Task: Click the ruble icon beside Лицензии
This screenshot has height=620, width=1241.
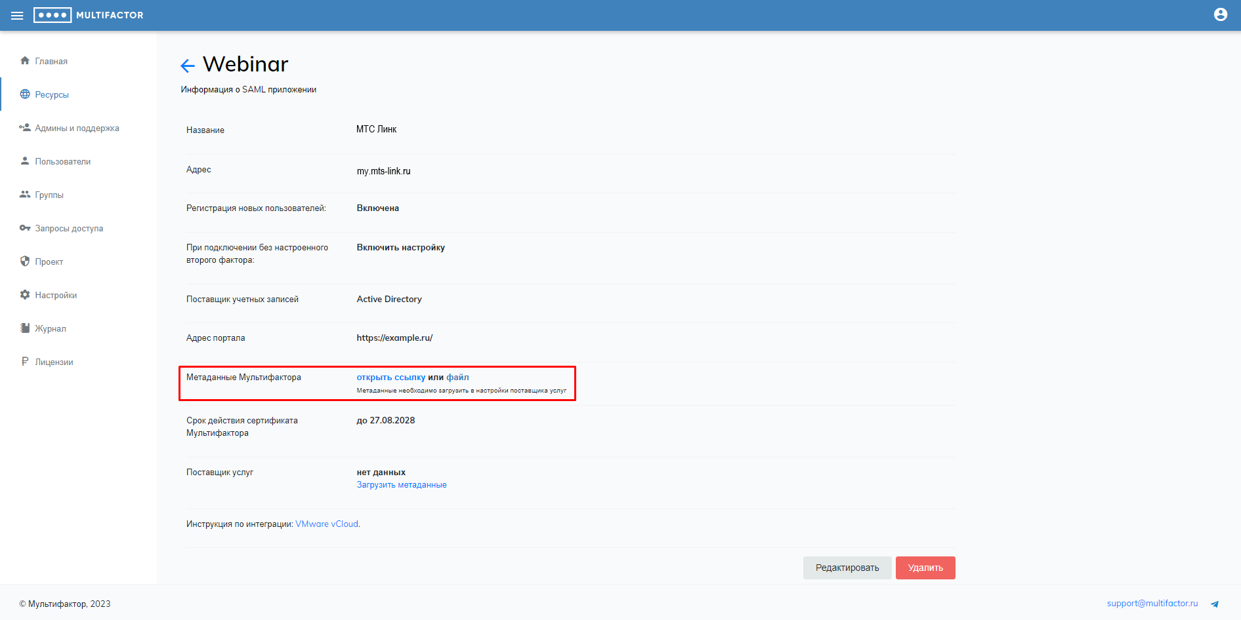Action: [x=25, y=361]
